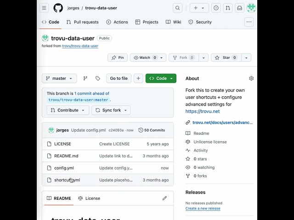Open the 1 commit ahead of link
Viewport: 294px width, 220px height.
click(92, 93)
